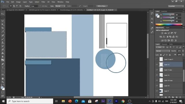Select the Move tool

pos(3,14)
